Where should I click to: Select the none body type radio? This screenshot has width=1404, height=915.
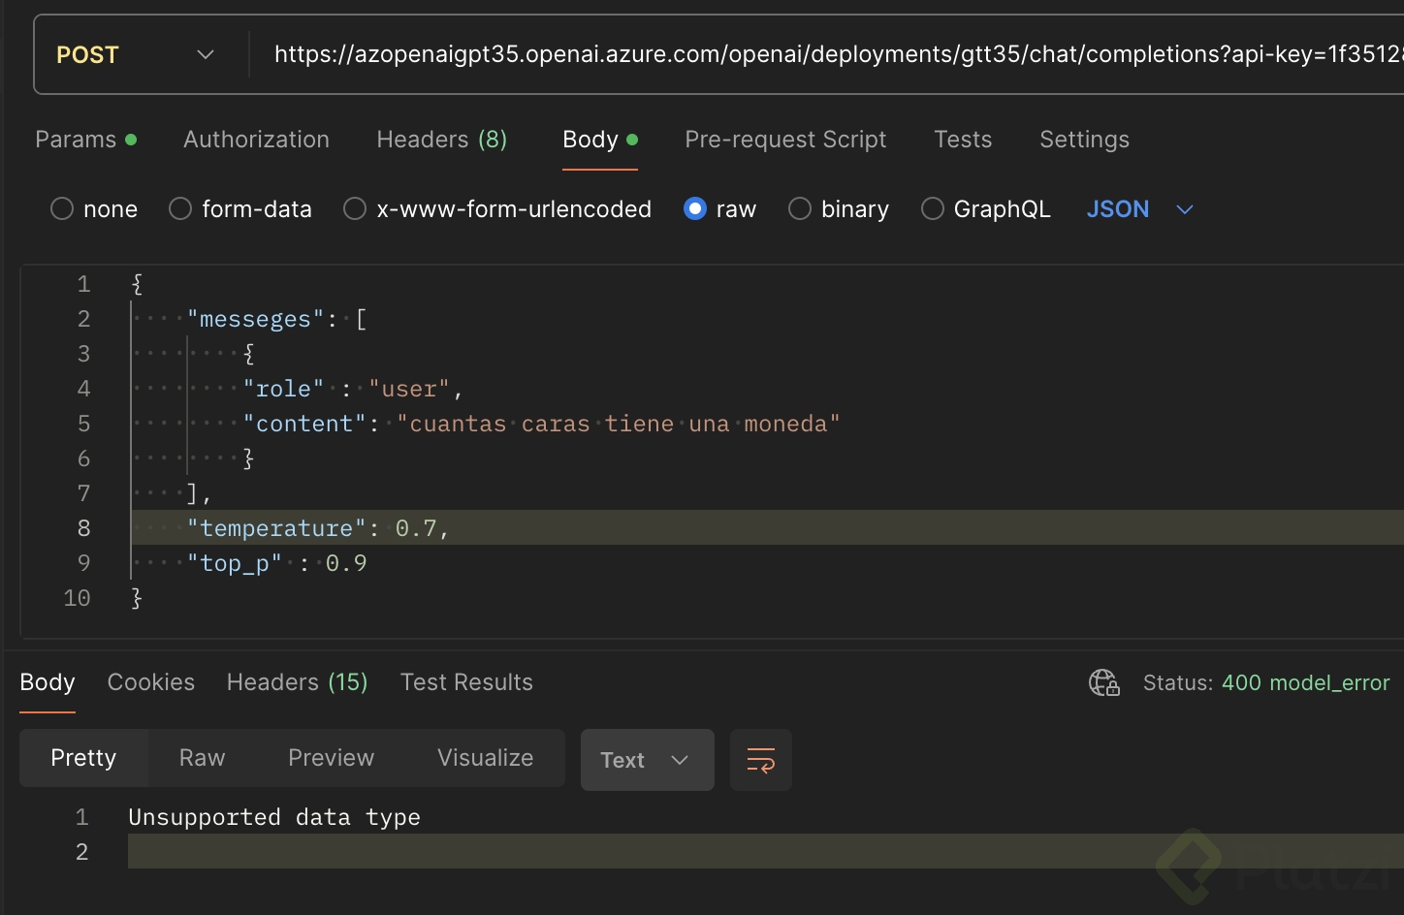coord(62,209)
